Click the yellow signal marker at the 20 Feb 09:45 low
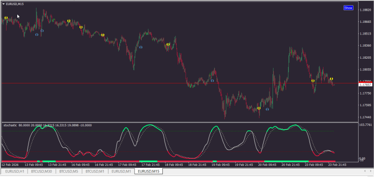 click(x=259, y=108)
